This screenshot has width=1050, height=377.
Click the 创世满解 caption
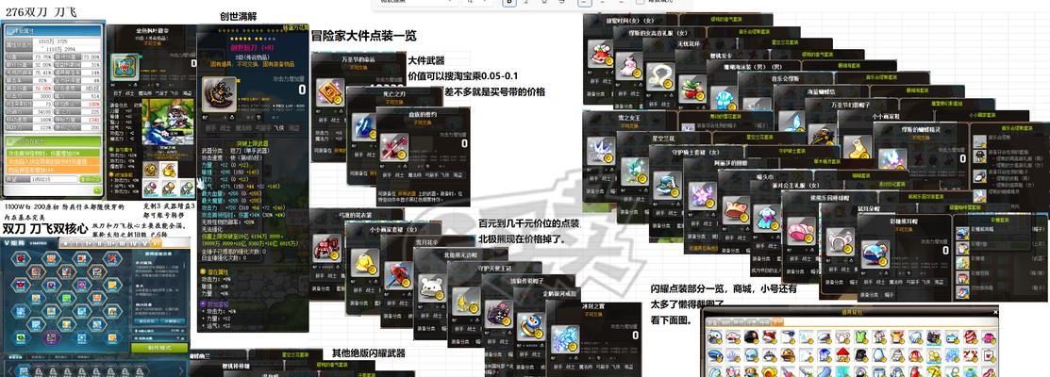[238, 16]
